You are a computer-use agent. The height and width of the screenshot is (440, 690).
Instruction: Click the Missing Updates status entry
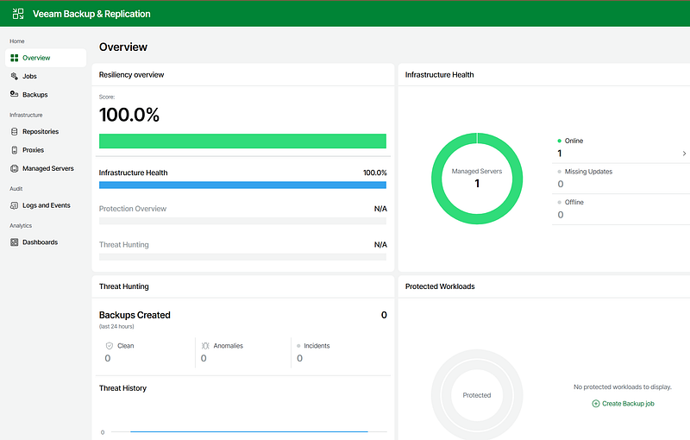[x=586, y=172]
